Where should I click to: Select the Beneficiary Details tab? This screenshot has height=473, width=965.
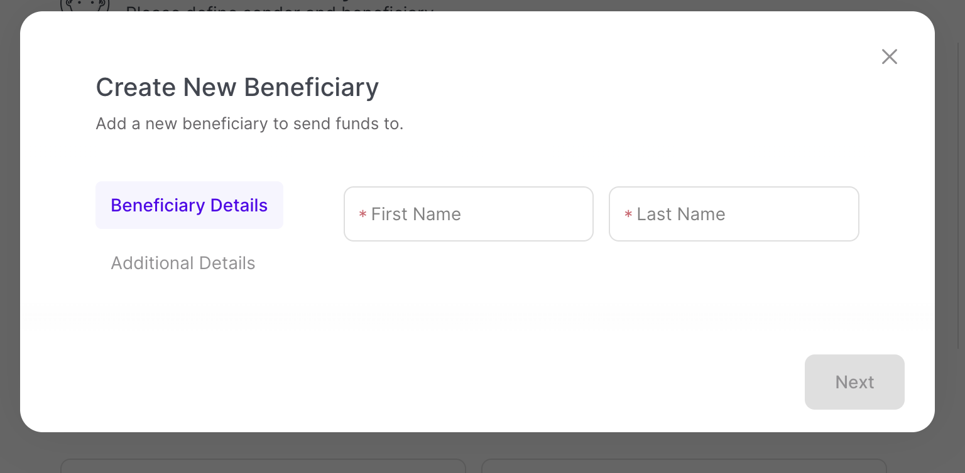coord(189,205)
